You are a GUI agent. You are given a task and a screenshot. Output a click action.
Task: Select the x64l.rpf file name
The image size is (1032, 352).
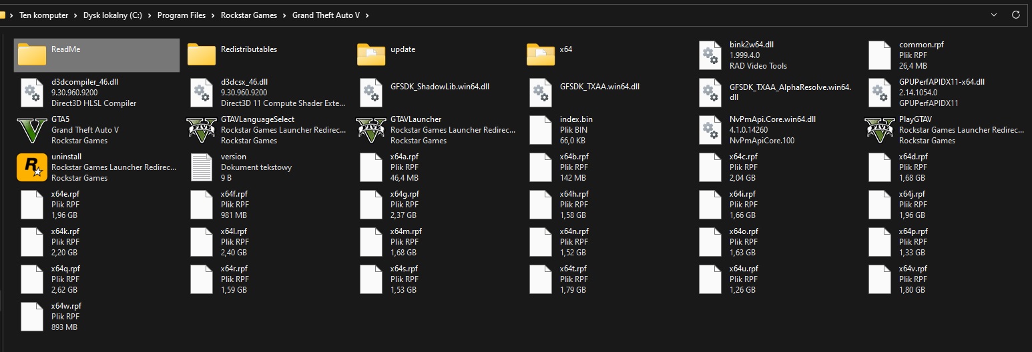(x=234, y=231)
